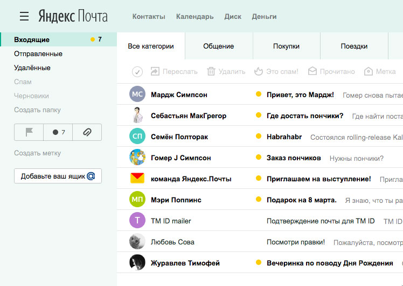Open the Удалённые folder
This screenshot has width=403, height=286.
[32, 67]
